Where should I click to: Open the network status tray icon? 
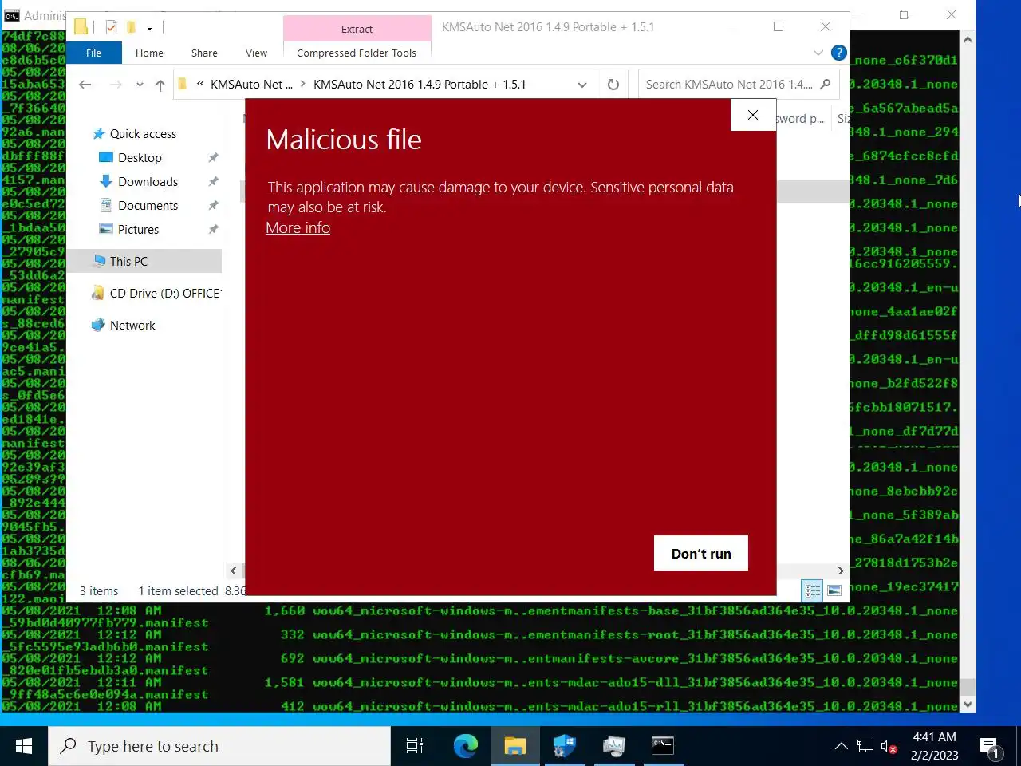pos(865,747)
